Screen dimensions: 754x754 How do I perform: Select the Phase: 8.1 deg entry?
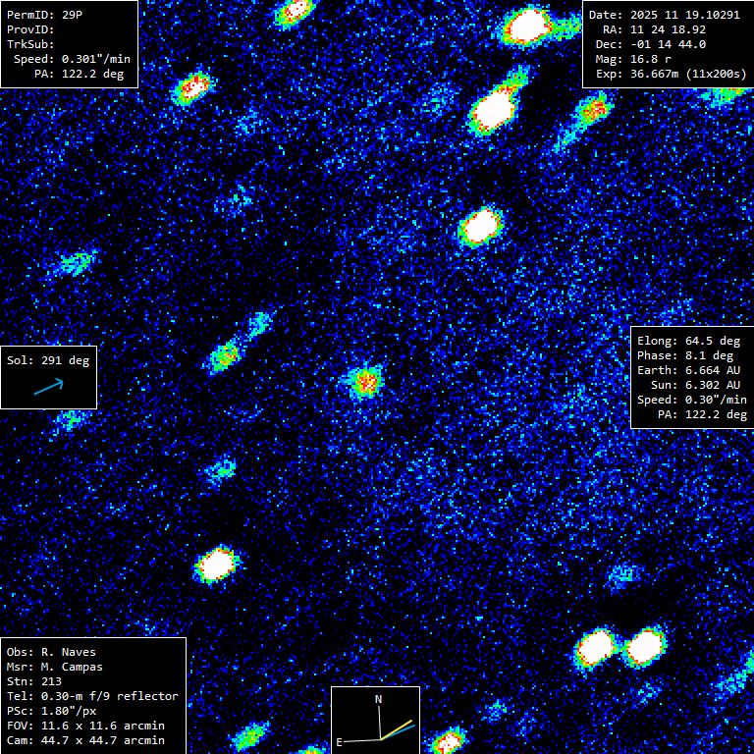[x=685, y=355]
